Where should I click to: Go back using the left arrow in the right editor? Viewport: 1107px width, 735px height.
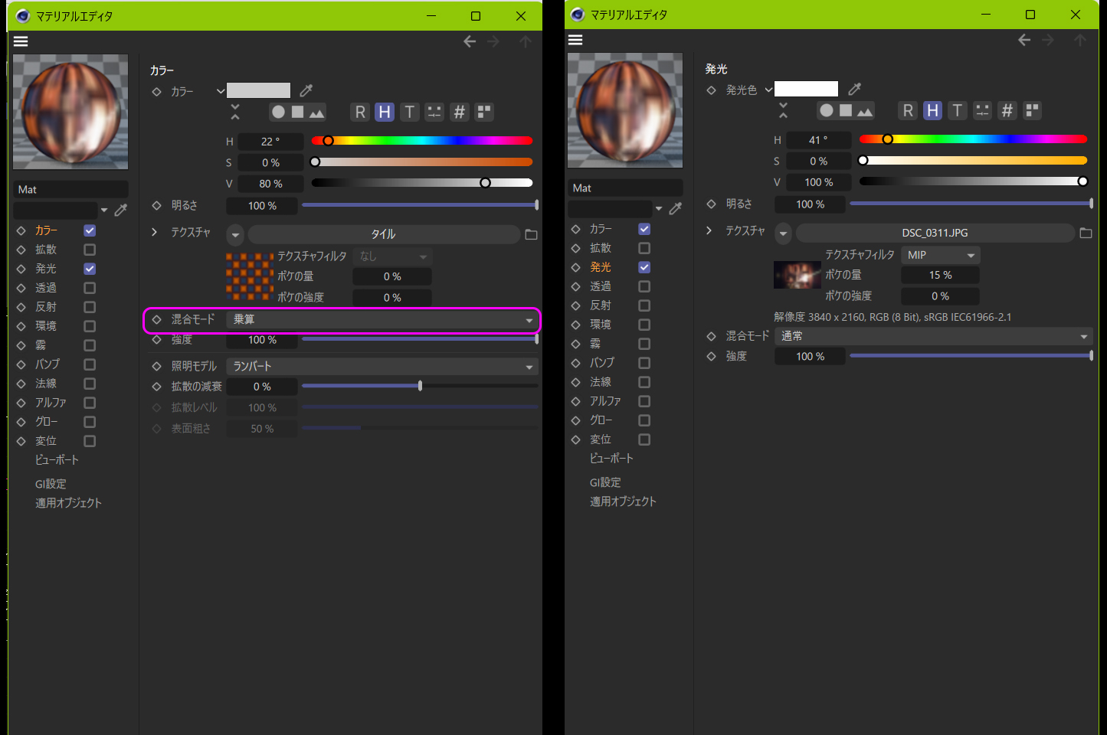coord(1024,40)
